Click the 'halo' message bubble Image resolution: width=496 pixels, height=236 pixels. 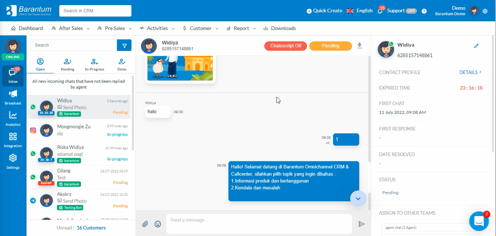point(158,112)
